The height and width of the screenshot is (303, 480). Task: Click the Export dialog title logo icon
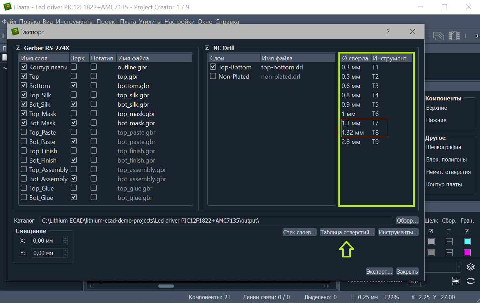tap(15, 32)
